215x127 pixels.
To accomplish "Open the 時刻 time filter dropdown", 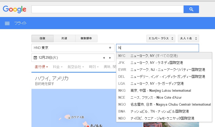I will [94, 67].
